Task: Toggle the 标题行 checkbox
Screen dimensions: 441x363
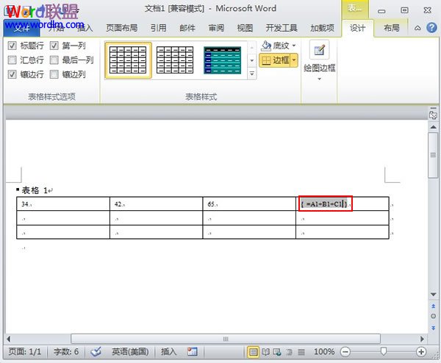Action: click(x=12, y=46)
